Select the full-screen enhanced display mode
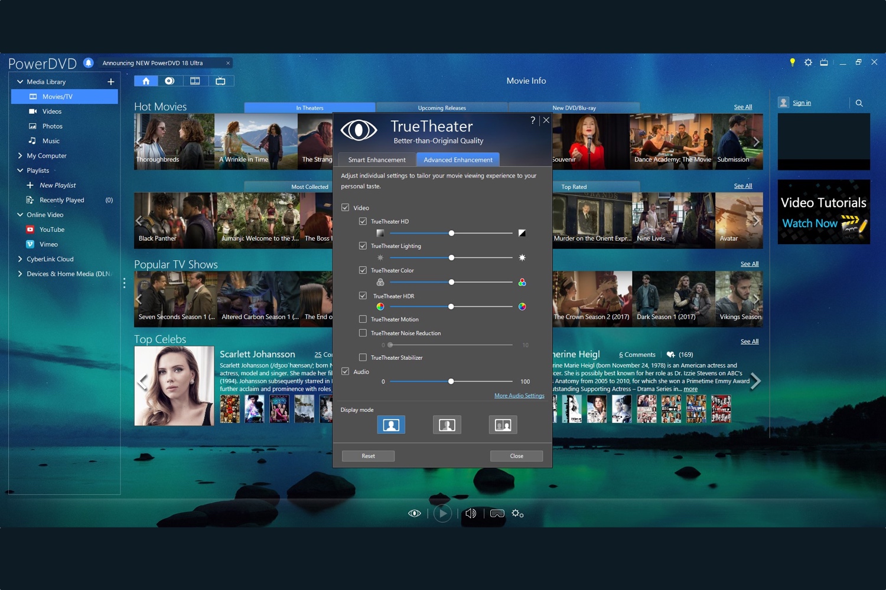 391,425
